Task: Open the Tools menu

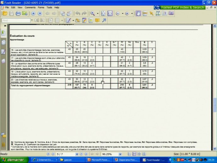Action: [x=49, y=7]
